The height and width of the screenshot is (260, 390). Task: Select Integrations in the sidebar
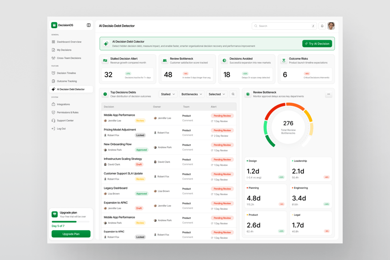click(63, 104)
